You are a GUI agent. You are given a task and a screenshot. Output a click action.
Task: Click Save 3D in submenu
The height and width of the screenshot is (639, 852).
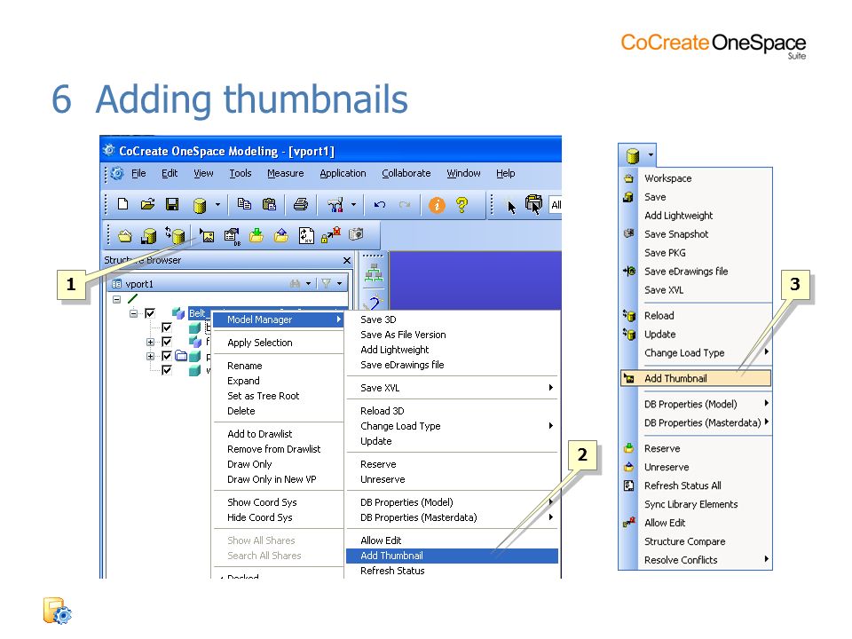378,319
